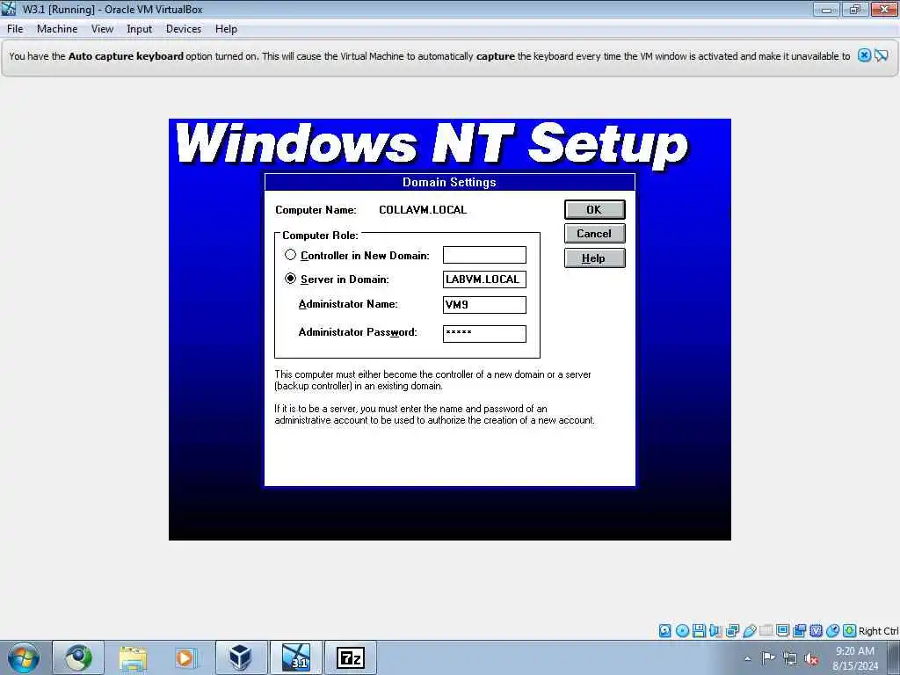Open the VirtualBox Help menu
900x675 pixels.
point(226,29)
